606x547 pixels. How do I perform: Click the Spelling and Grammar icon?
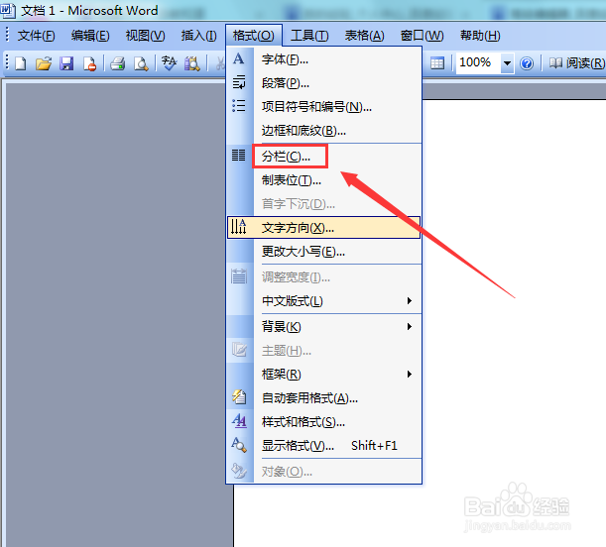point(169,62)
